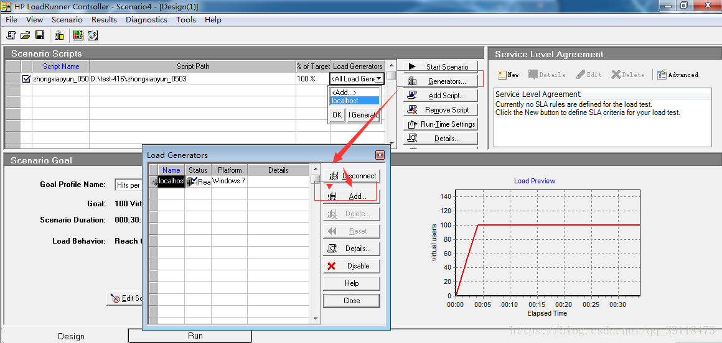Select localhost in generator dropdown list
This screenshot has width=722, height=343.
click(x=355, y=100)
